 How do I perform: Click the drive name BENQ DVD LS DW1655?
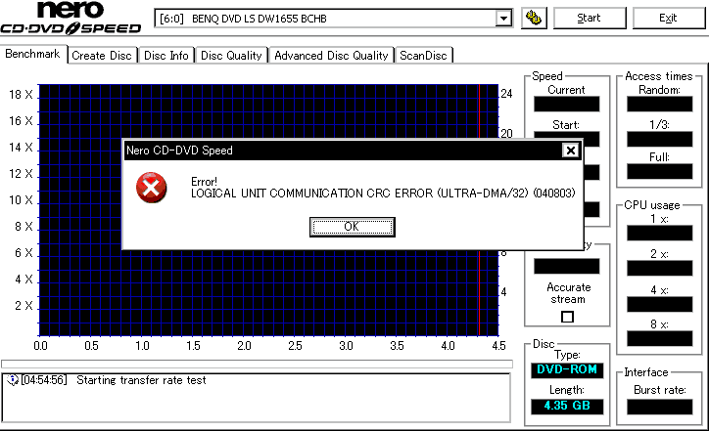(260, 19)
